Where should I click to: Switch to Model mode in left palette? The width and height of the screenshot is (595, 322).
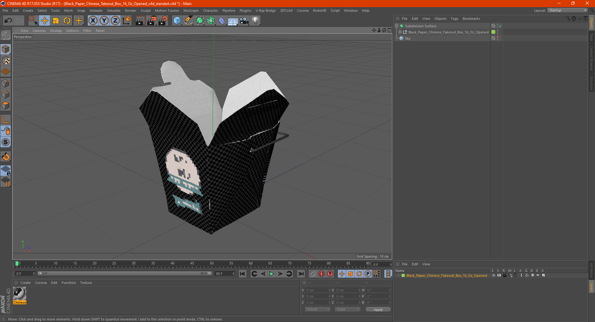(6, 49)
